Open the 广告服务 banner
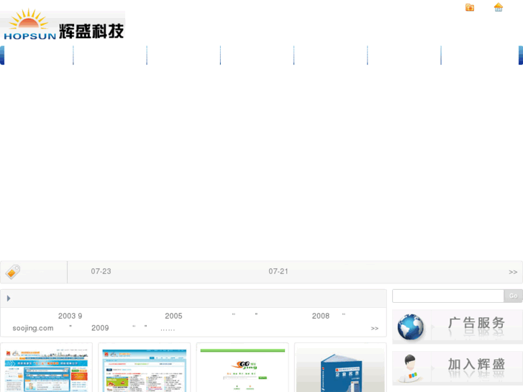This screenshot has height=392, width=523. click(458, 327)
